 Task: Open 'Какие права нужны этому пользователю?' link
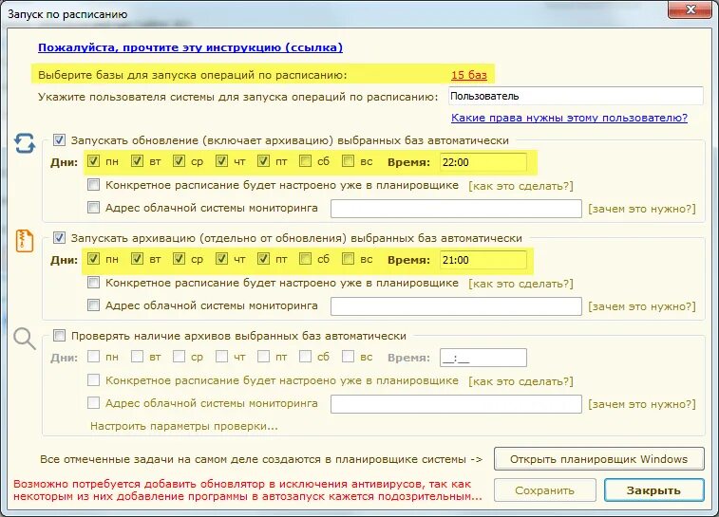(x=569, y=119)
